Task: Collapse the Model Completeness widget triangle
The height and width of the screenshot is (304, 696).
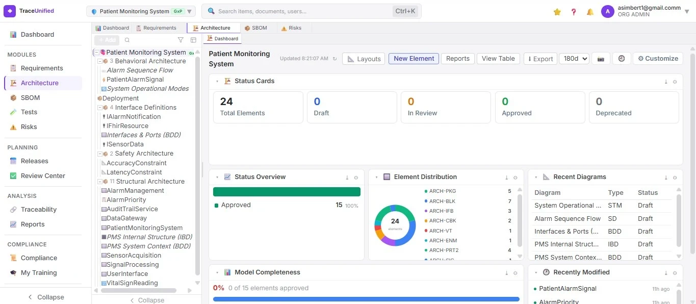Action: 217,273
